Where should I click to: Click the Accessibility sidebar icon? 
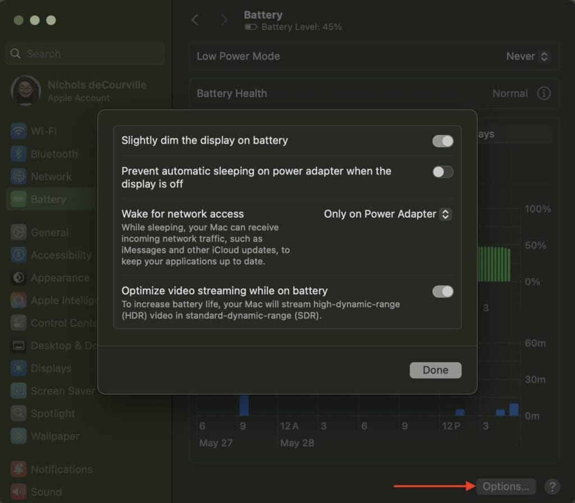tap(19, 255)
